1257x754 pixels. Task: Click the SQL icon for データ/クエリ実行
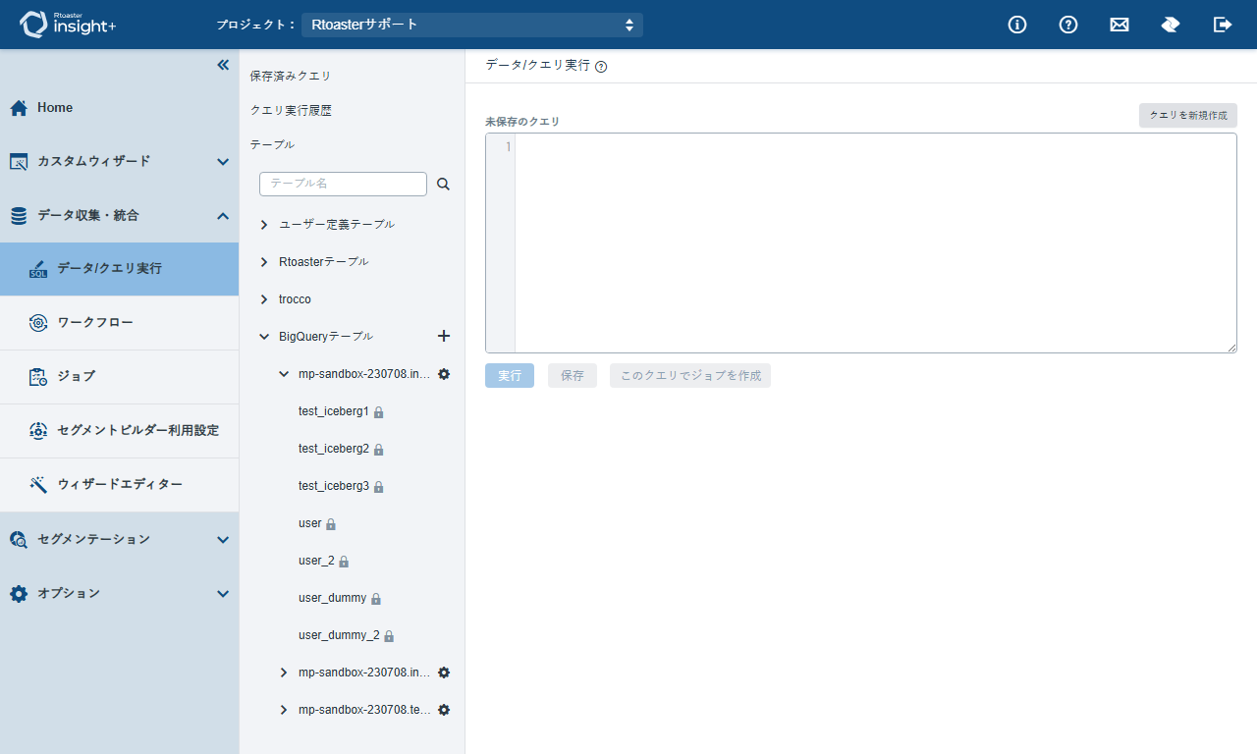[38, 269]
